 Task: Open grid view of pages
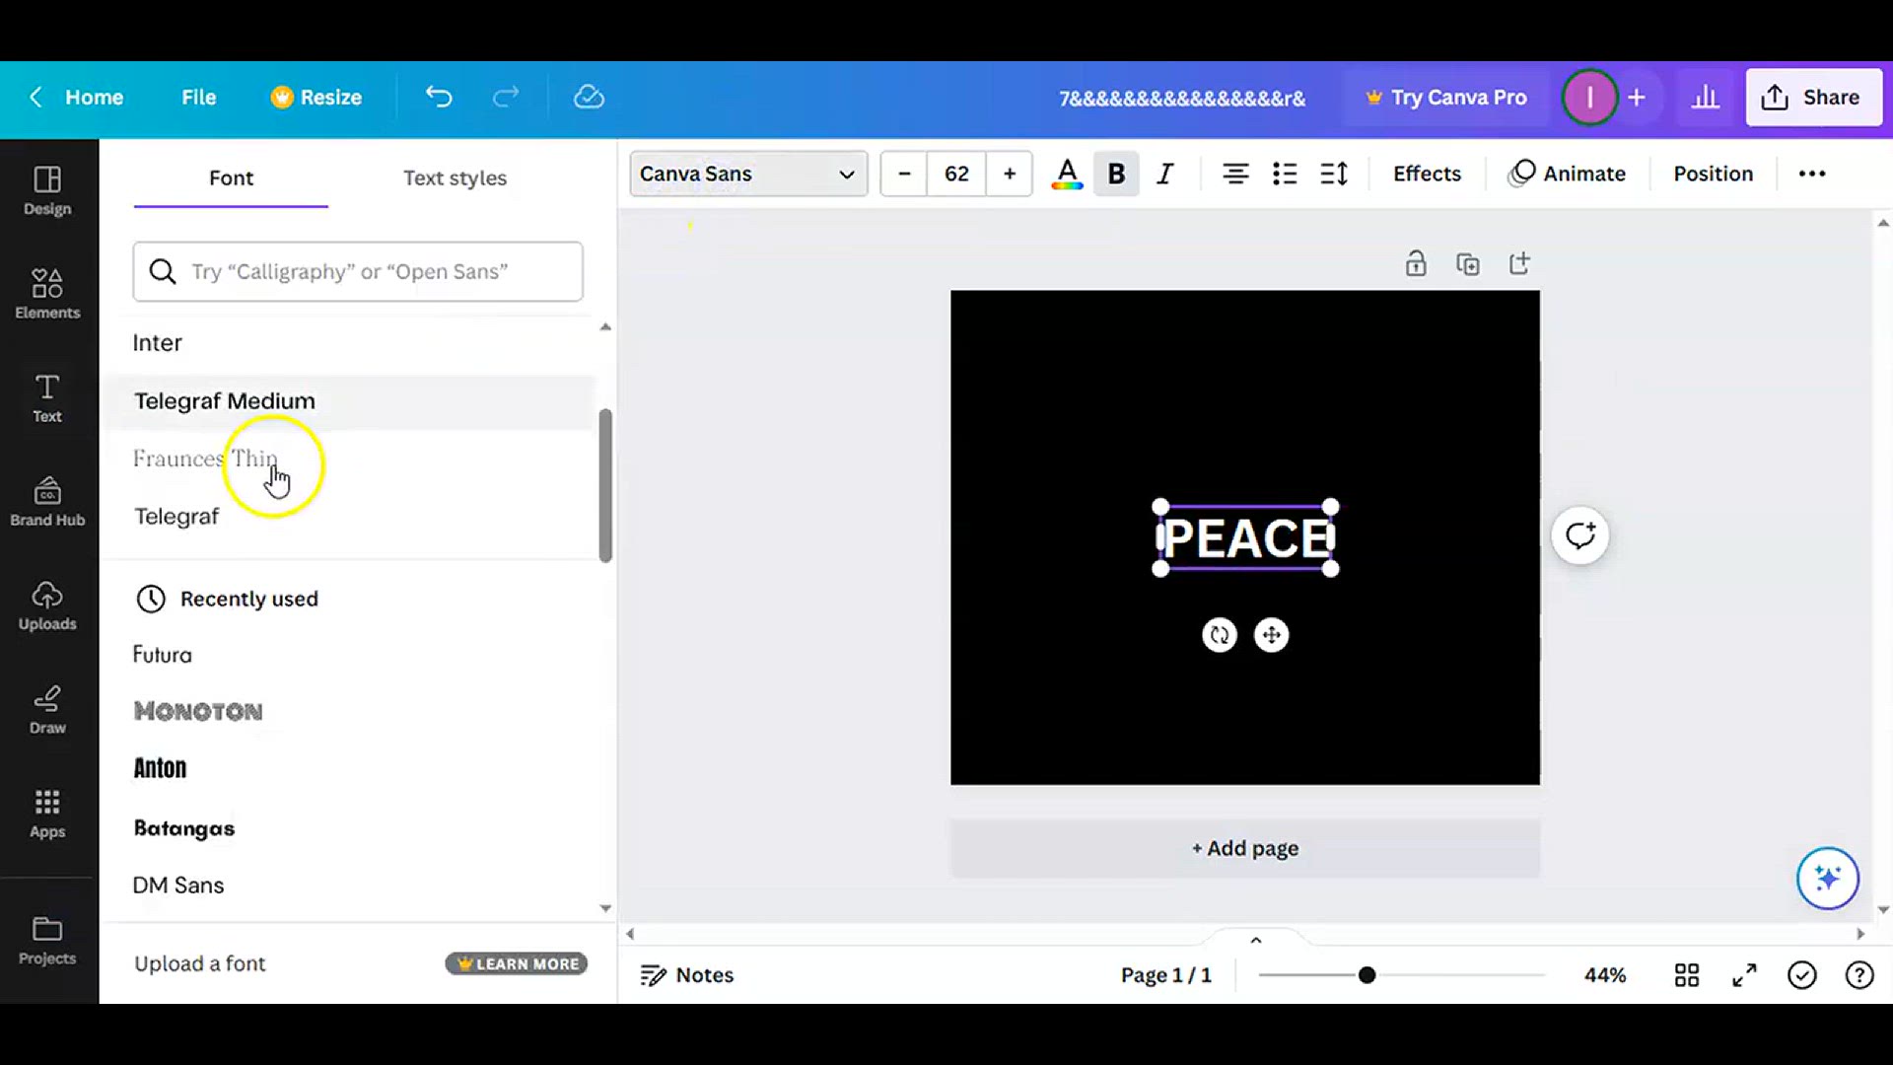click(x=1687, y=975)
